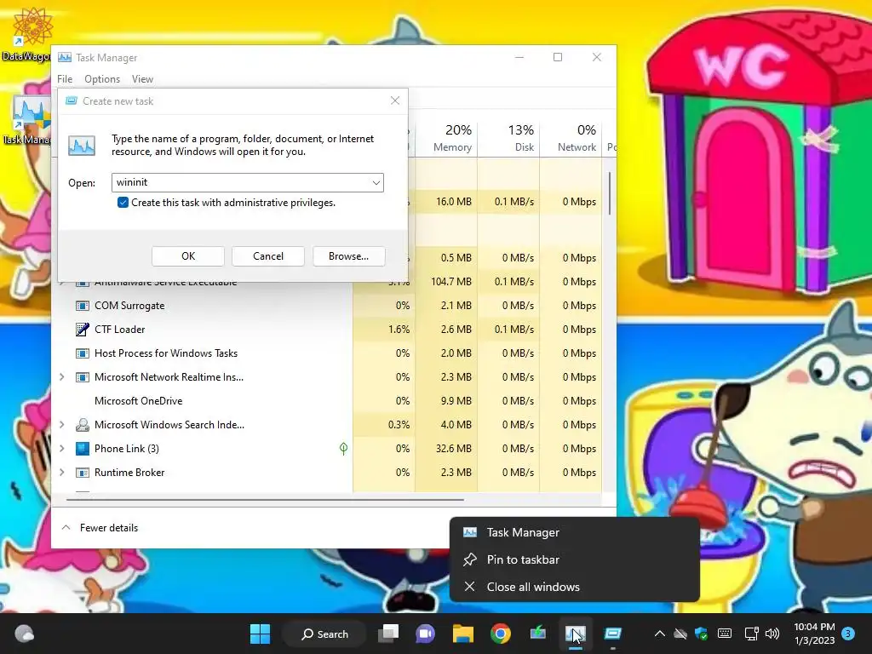Open Task View from the taskbar
872x654 pixels.
388,634
